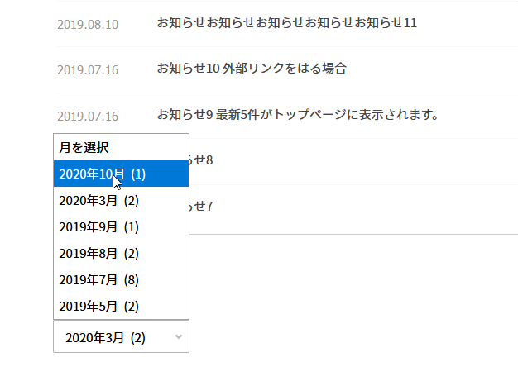Open the partially hidden お知らせ8 post
This screenshot has height=381, width=518.
coord(202,160)
